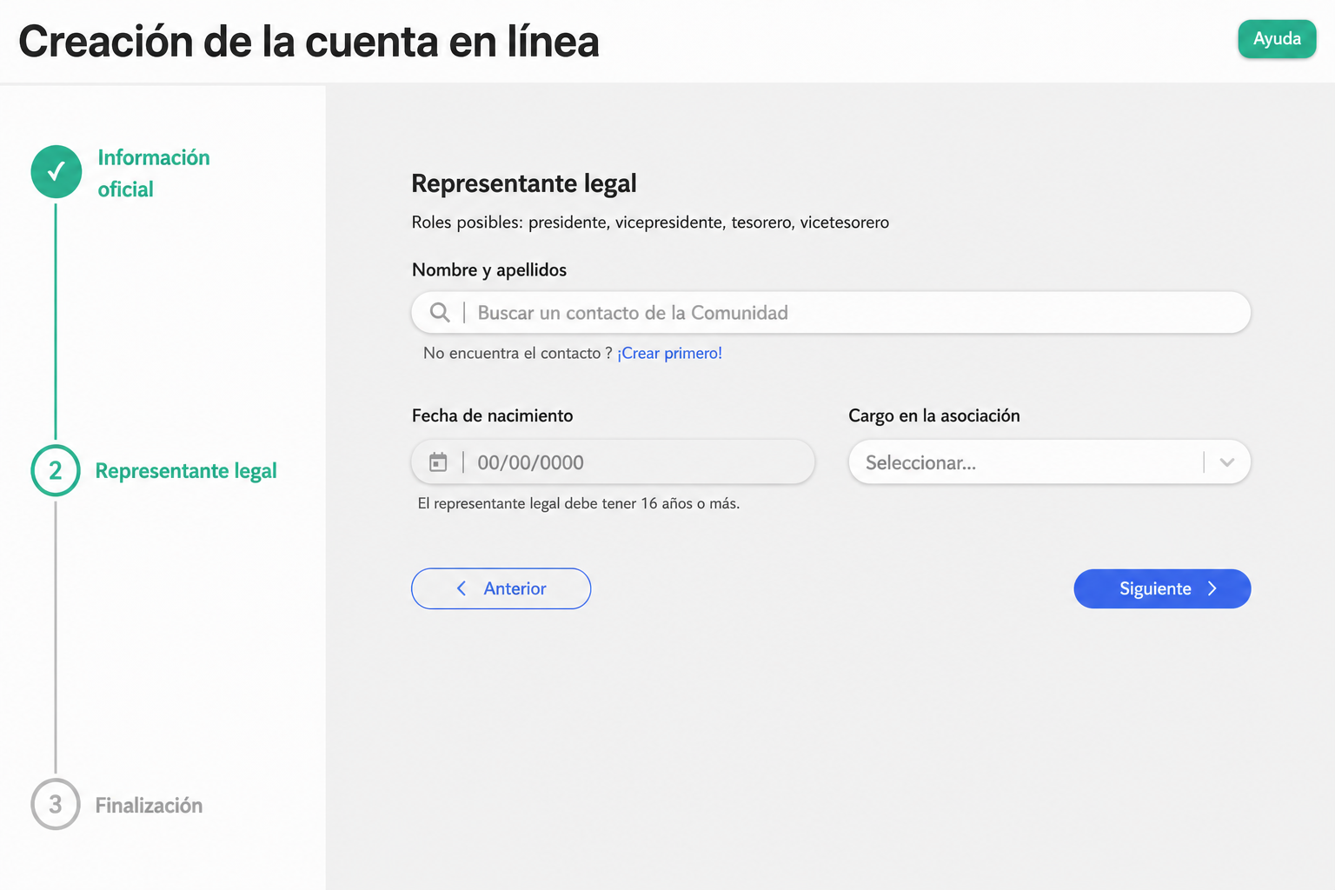1335x890 pixels.
Task: Open the calendar icon in birth date field
Action: [x=438, y=462]
